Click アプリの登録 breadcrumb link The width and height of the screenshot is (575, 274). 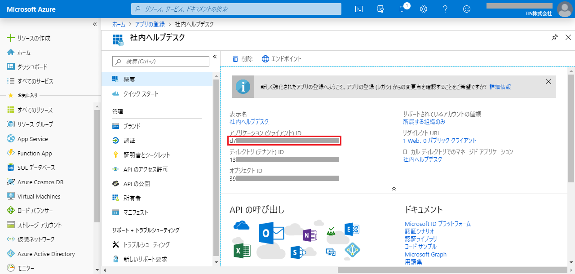[150, 24]
